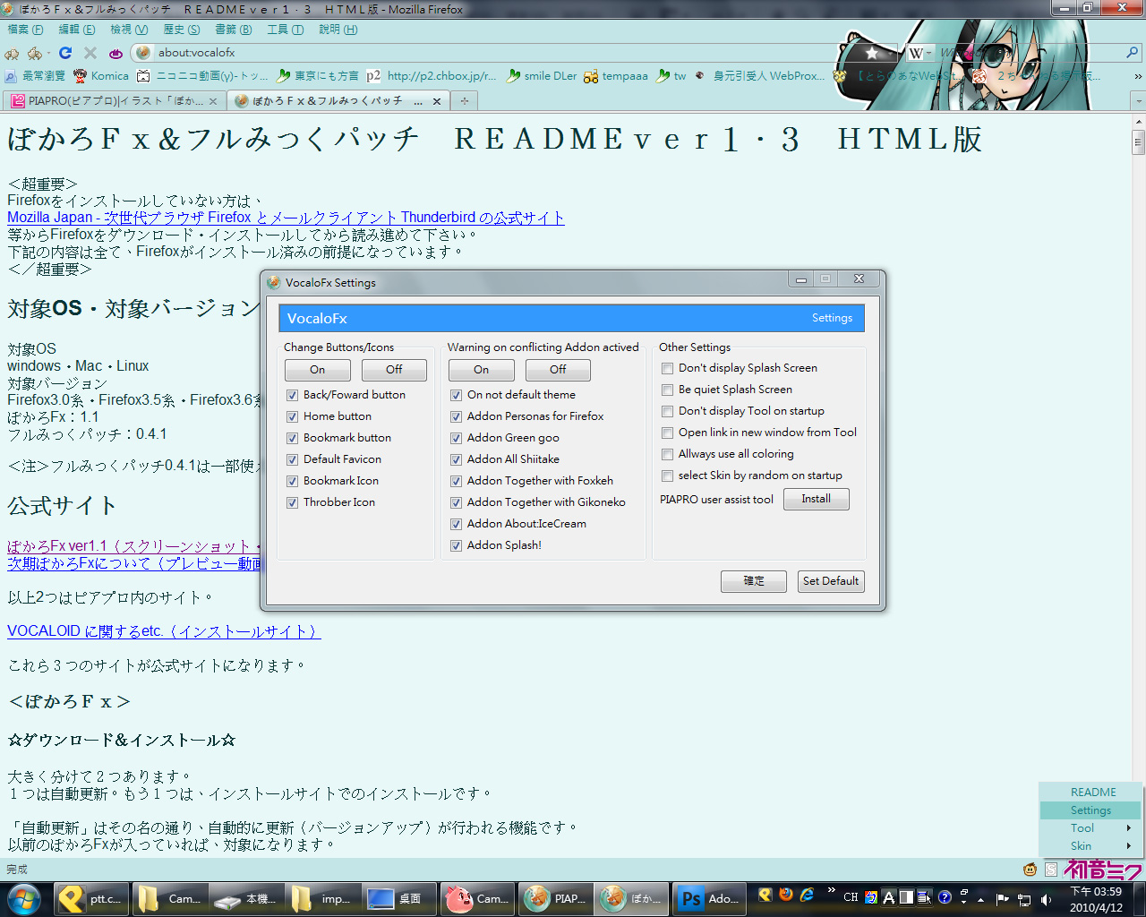
Task: Click the gray Stop loading X icon
Action: tap(90, 53)
